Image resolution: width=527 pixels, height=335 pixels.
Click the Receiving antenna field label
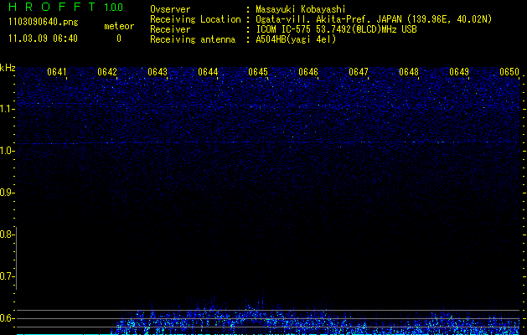coord(193,39)
